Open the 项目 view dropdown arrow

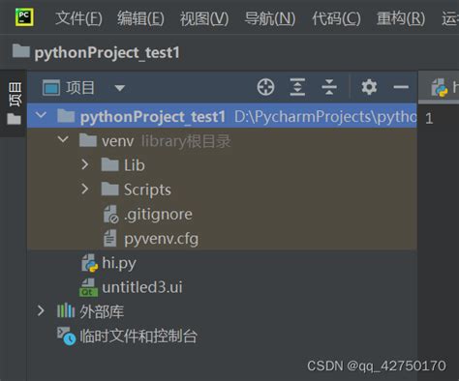[x=120, y=88]
